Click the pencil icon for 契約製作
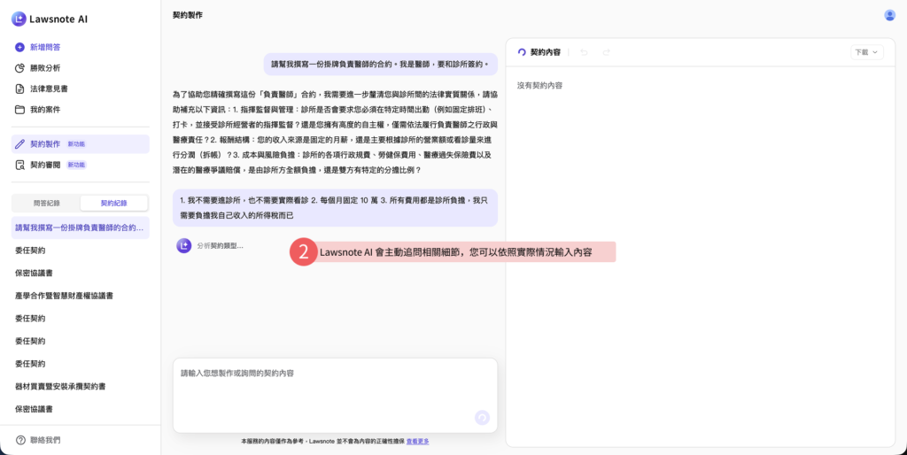This screenshot has width=907, height=455. (x=19, y=144)
